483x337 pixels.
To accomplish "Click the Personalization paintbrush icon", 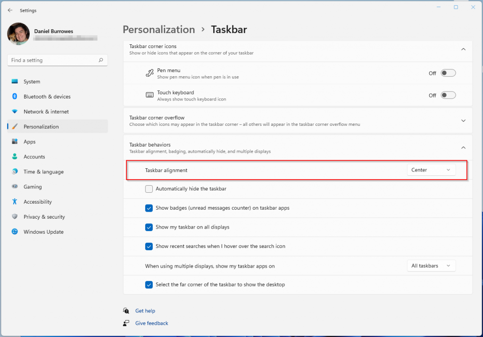I will [x=15, y=126].
